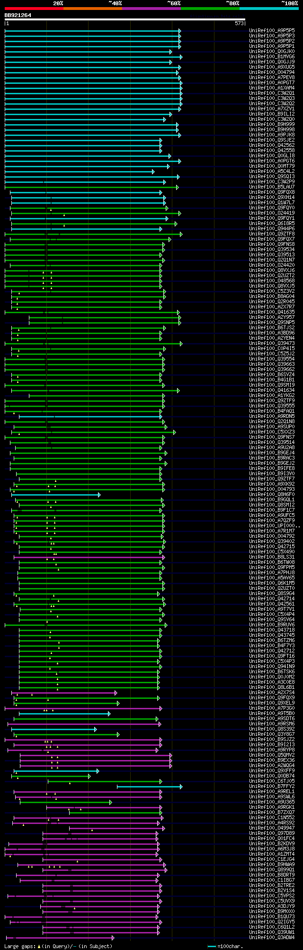Select hit label UniRef100_Q41635
Viewport: 303px width, 950px height.
pyautogui.click(x=272, y=312)
